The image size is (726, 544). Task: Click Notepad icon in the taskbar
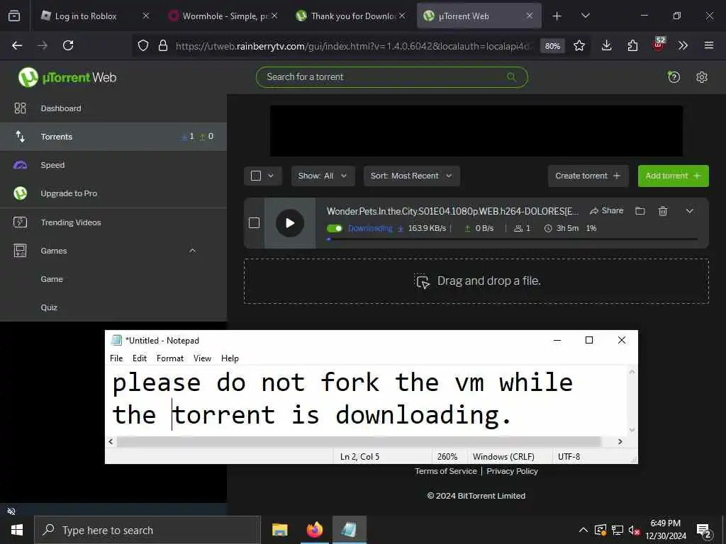click(x=349, y=530)
